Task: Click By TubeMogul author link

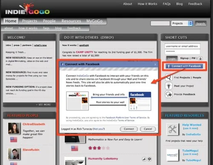Action: tap(193, 160)
